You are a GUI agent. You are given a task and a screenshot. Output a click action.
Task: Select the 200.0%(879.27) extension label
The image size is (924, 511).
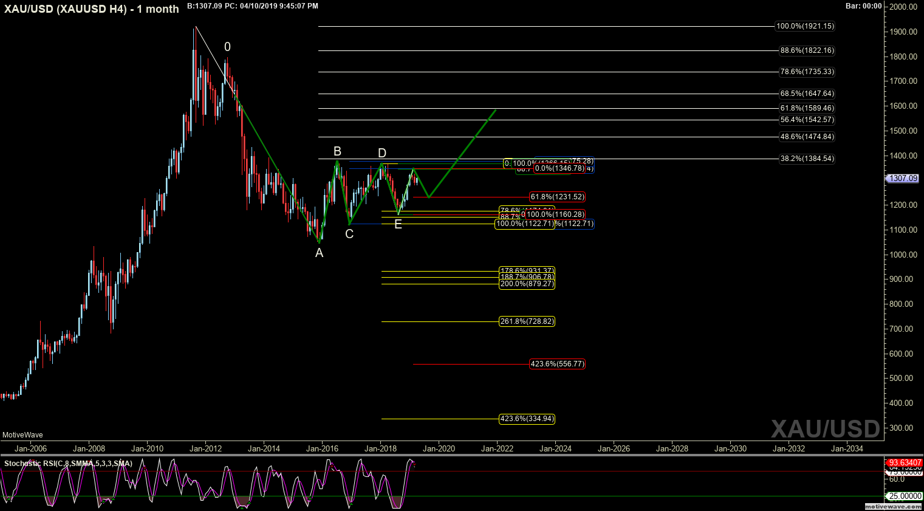point(527,284)
